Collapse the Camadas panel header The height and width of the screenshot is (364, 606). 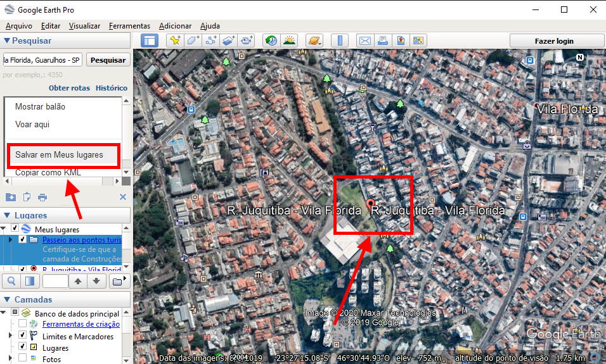[6, 299]
